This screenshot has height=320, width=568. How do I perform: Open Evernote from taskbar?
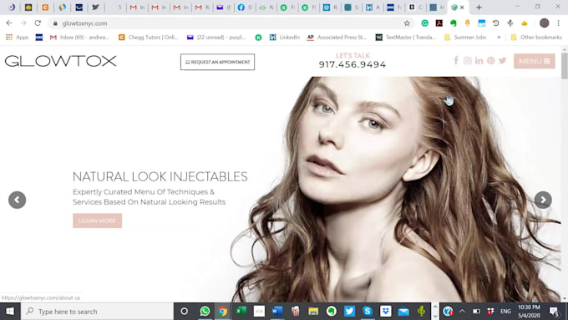coord(332,312)
